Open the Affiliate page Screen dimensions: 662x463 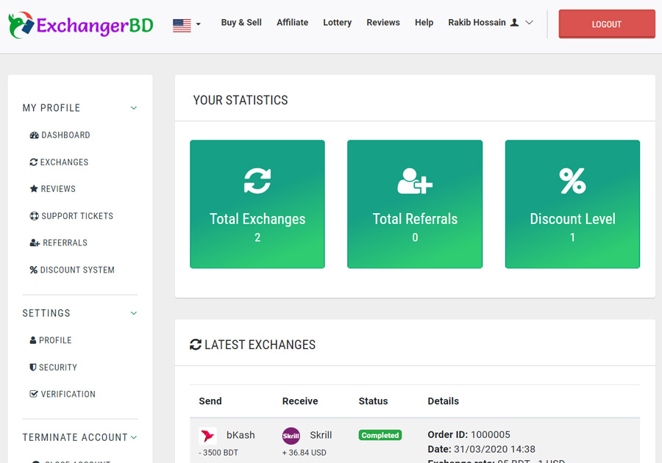click(x=292, y=23)
